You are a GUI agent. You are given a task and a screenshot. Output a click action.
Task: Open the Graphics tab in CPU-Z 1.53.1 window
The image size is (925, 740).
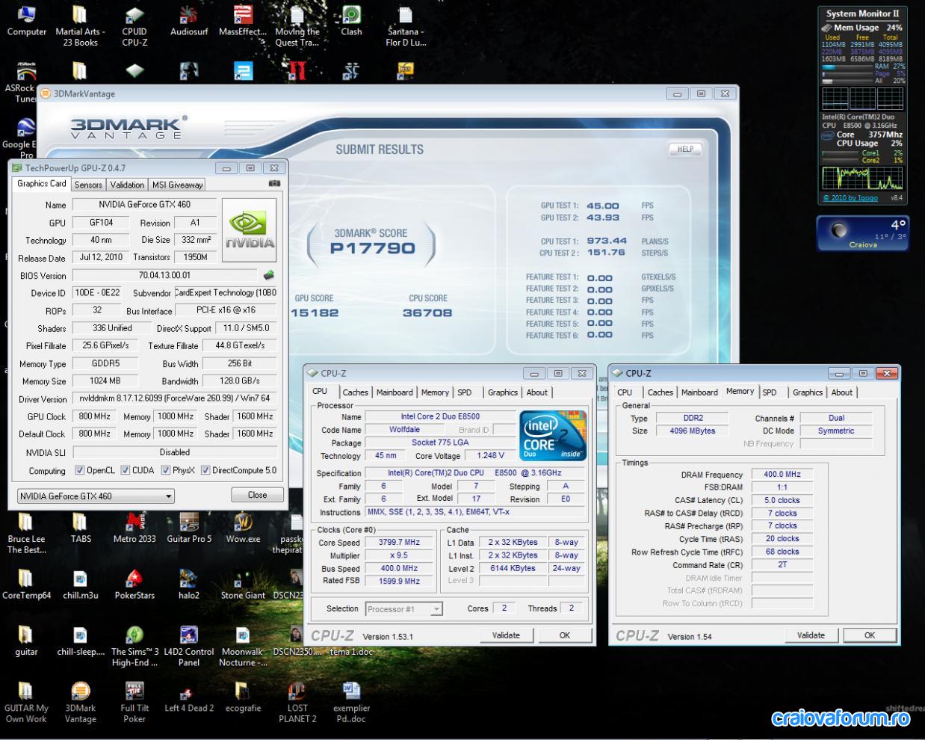[503, 392]
